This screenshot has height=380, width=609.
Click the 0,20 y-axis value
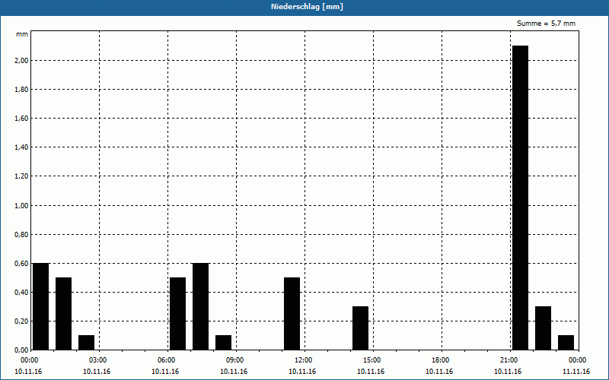click(x=22, y=321)
